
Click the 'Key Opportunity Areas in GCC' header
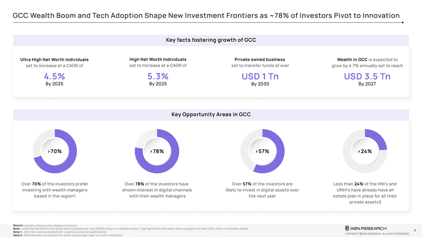click(211, 115)
